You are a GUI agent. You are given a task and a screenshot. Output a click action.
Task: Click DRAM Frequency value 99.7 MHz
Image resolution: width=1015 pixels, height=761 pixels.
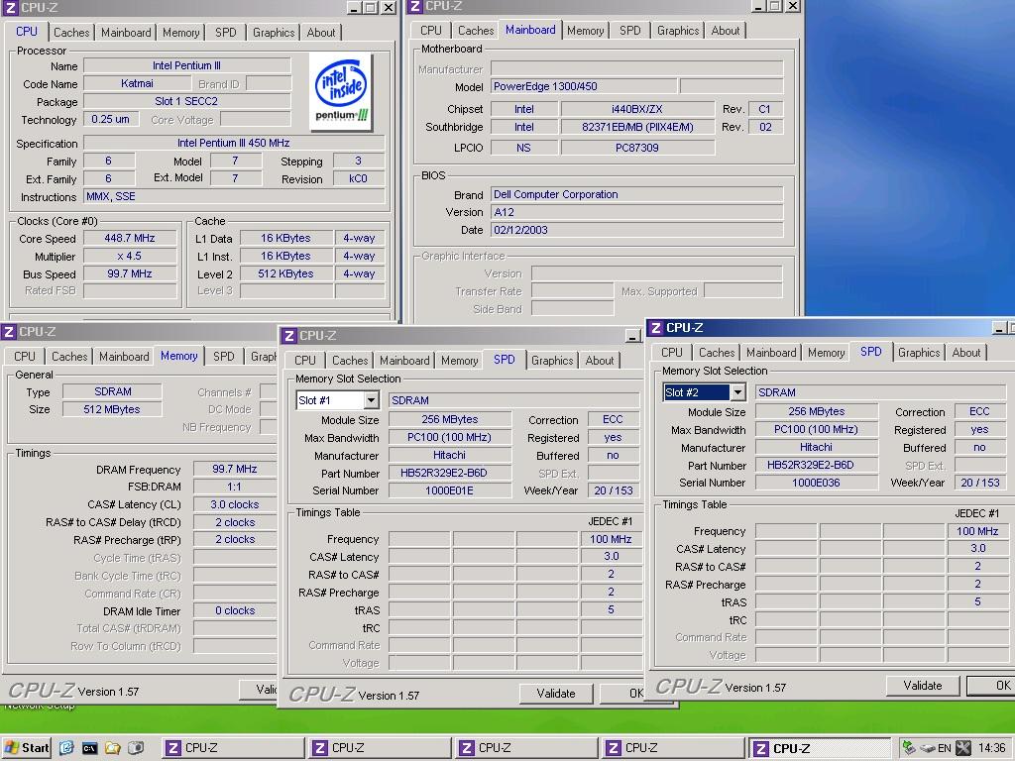tap(235, 469)
